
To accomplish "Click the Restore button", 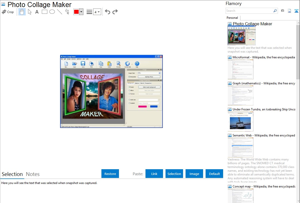I will click(x=110, y=174).
